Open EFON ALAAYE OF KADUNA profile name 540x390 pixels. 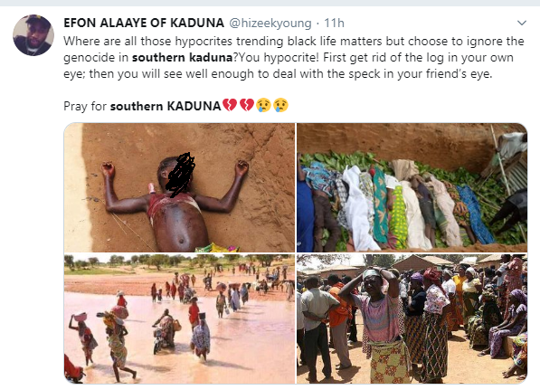point(144,24)
